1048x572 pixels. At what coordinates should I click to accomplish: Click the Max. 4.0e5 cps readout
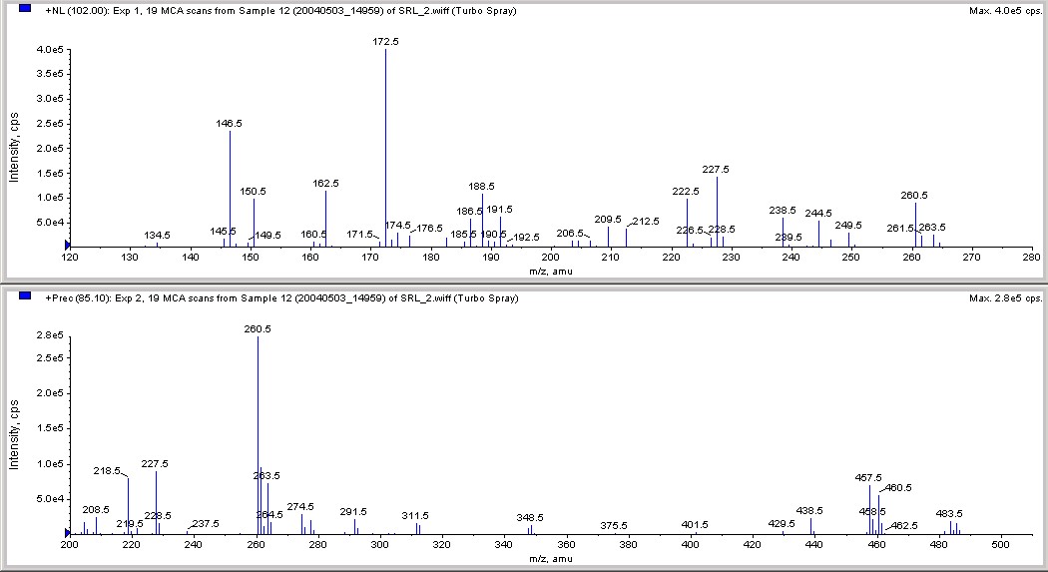coord(1005,11)
